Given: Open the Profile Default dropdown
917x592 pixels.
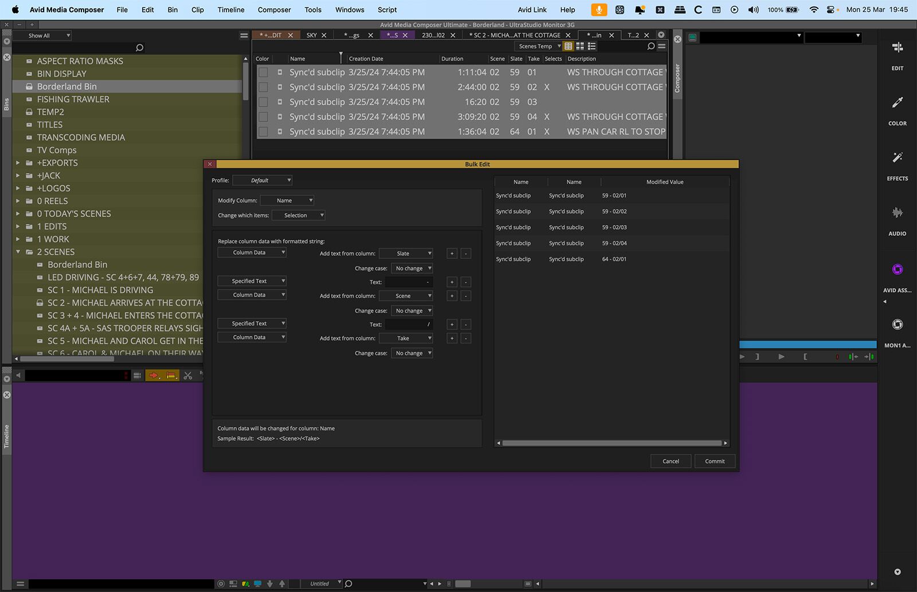Looking at the screenshot, I should tap(262, 180).
